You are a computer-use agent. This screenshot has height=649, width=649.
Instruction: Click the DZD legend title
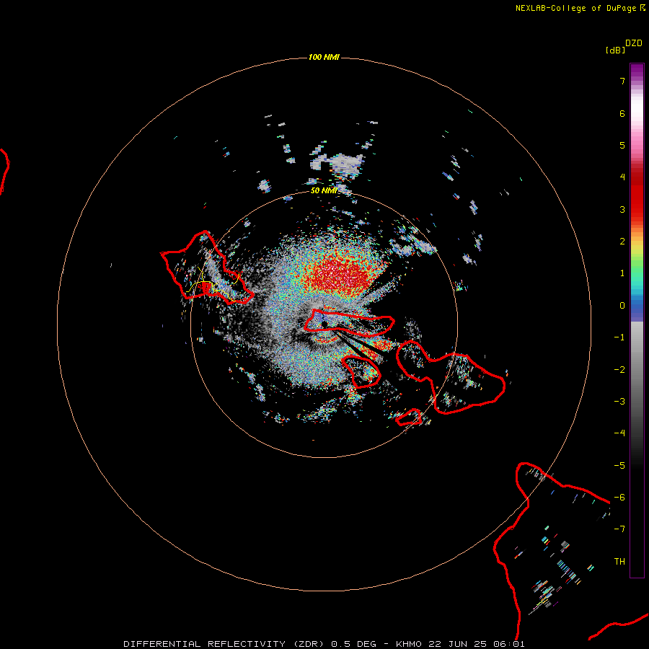point(634,43)
